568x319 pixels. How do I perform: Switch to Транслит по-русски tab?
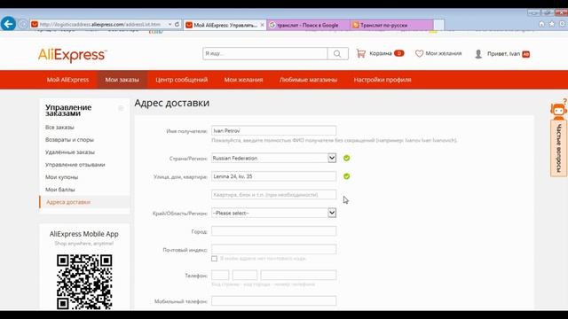391,25
